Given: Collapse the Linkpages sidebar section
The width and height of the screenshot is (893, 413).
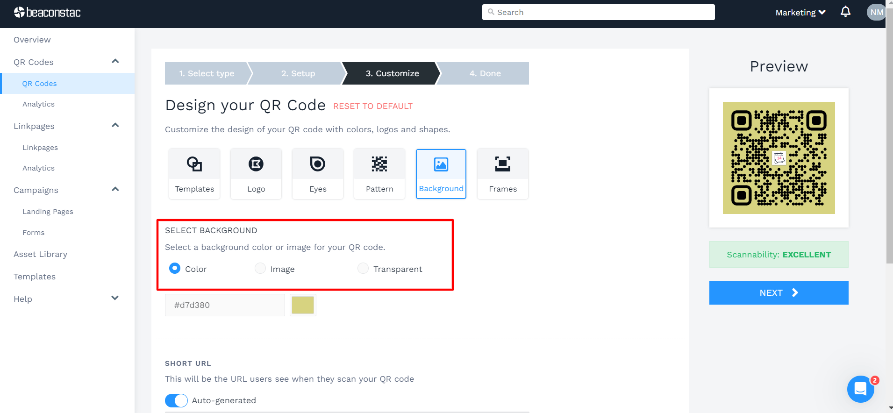Looking at the screenshot, I should pos(115,125).
